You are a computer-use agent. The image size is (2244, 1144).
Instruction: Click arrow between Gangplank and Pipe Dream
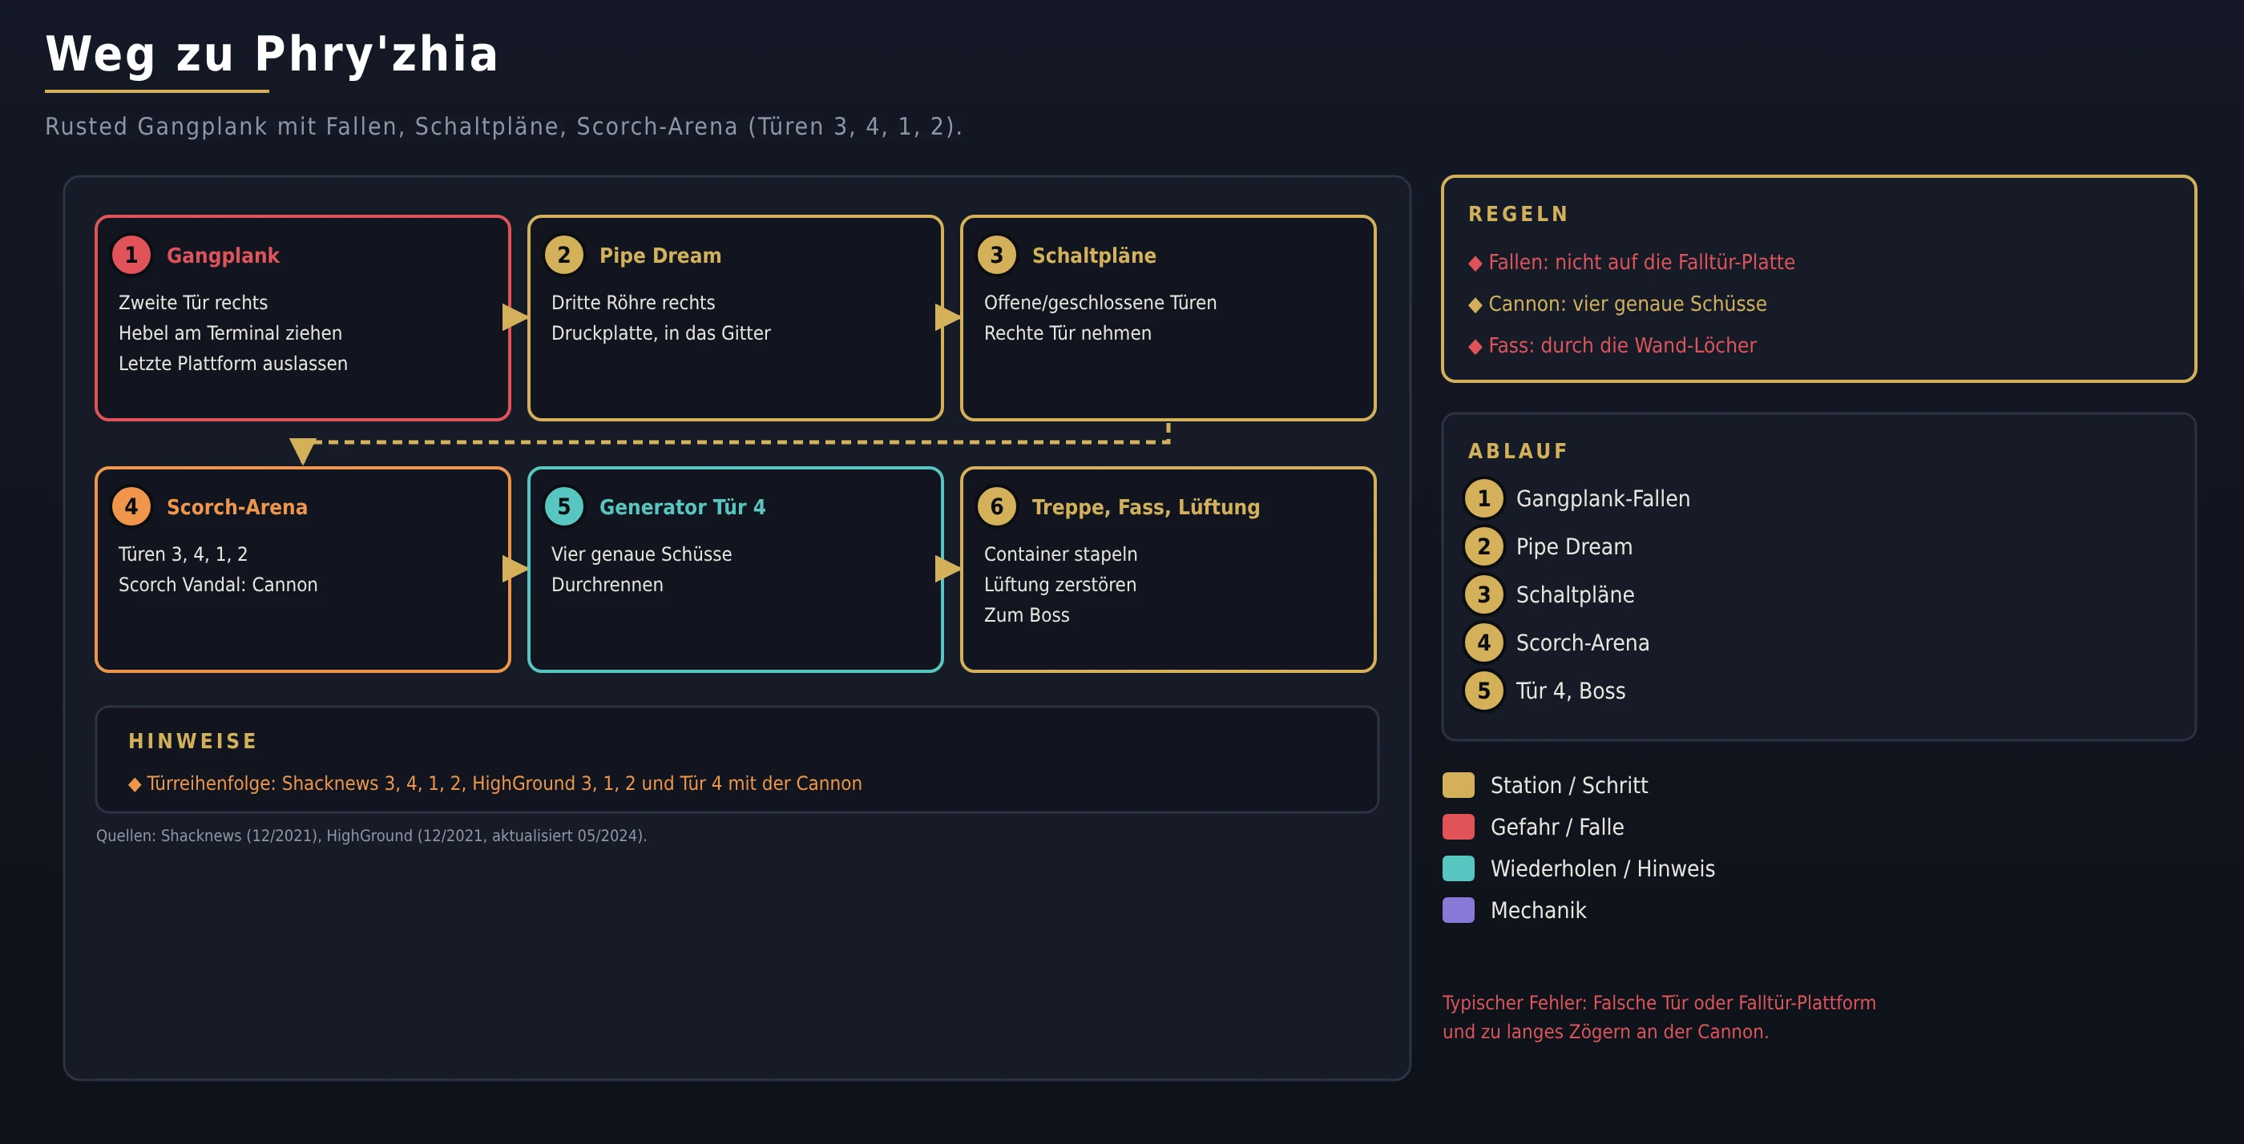(515, 318)
